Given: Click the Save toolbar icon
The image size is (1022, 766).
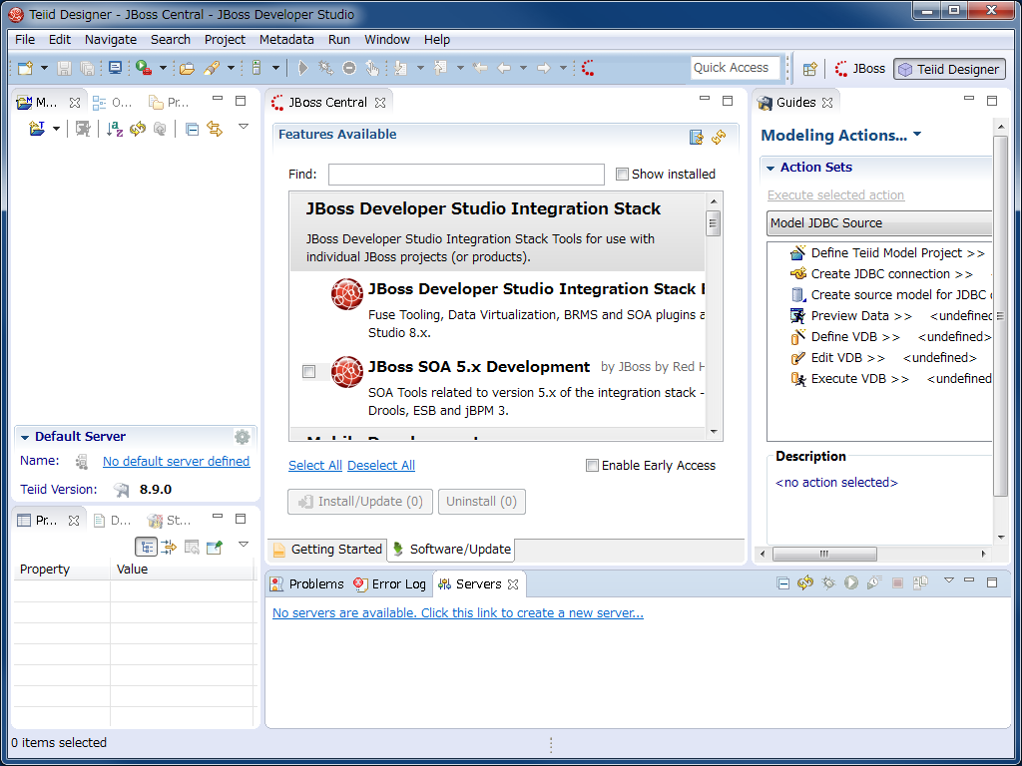Looking at the screenshot, I should 64,68.
